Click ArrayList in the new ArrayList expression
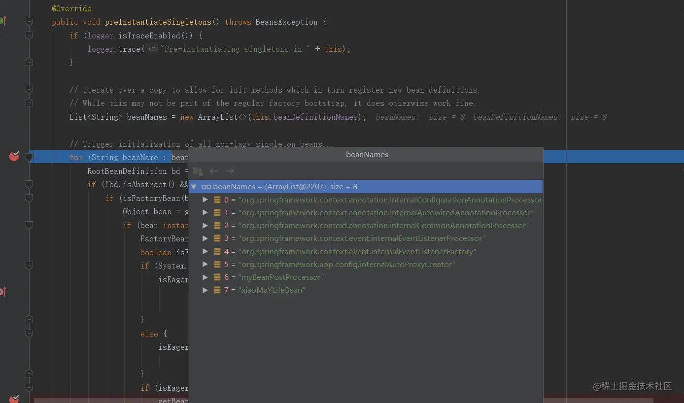The width and height of the screenshot is (684, 403). point(218,117)
